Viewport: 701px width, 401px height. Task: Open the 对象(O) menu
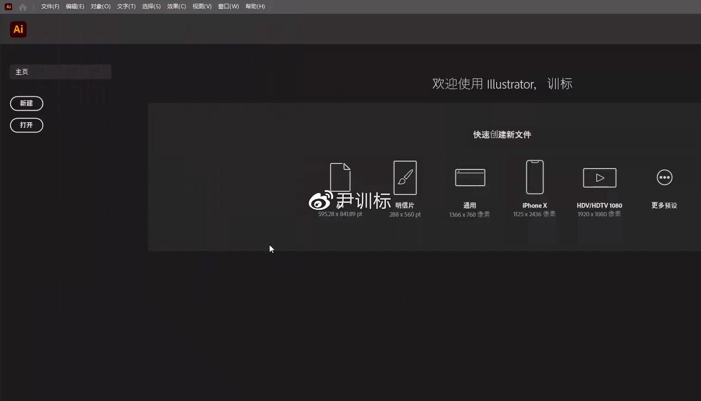[x=101, y=6]
